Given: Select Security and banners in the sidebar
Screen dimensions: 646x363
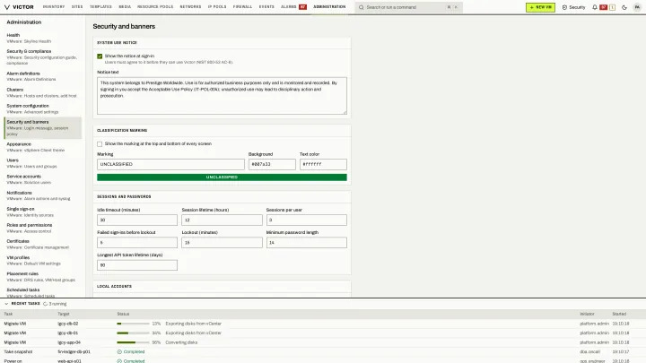Looking at the screenshot, I should tap(43, 127).
